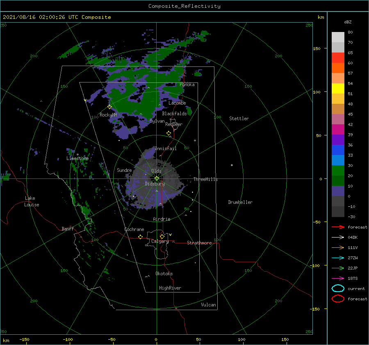Image resolution: width=369 pixels, height=345 pixels.
Task: Click the Drumheller town label
Action: click(240, 202)
